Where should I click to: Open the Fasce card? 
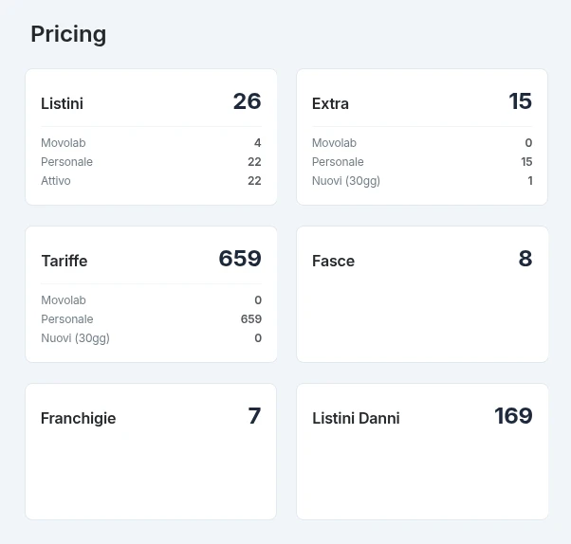(x=422, y=294)
